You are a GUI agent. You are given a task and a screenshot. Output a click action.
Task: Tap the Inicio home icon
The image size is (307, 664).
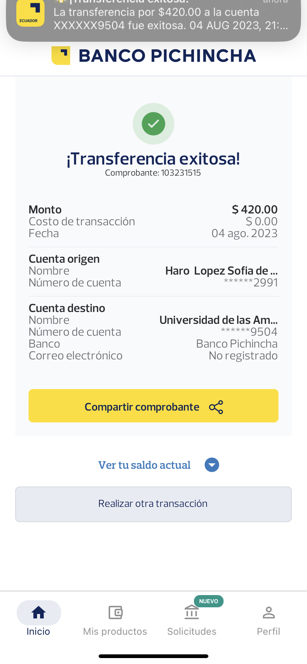coord(39,612)
